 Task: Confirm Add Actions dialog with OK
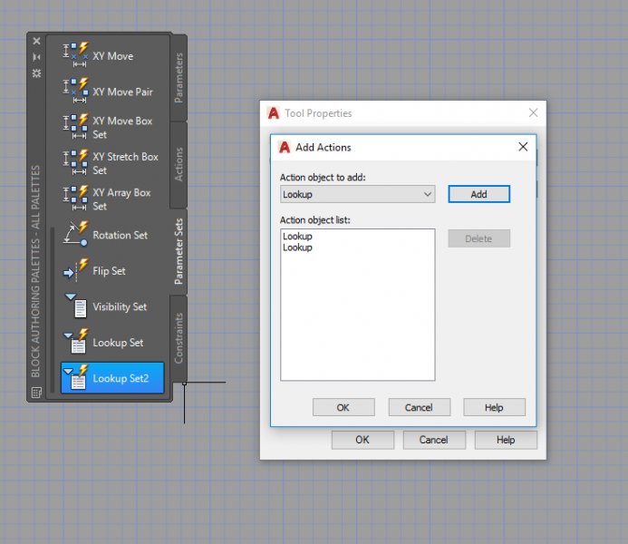point(343,407)
